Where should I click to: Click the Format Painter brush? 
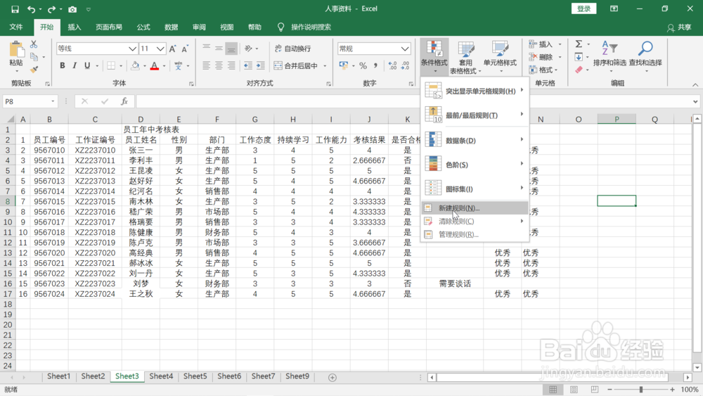34,70
